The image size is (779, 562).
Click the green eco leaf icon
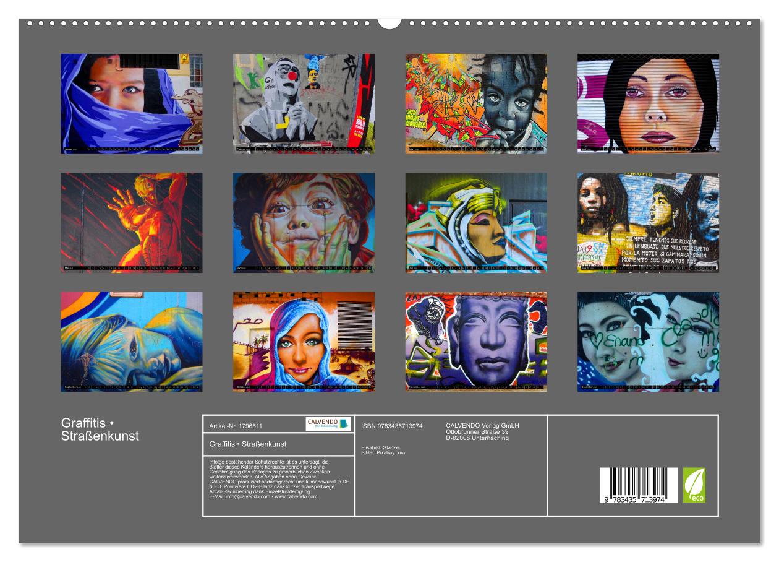click(694, 485)
